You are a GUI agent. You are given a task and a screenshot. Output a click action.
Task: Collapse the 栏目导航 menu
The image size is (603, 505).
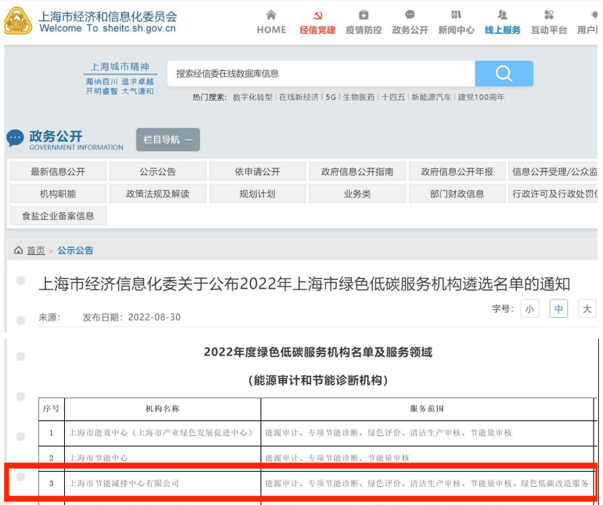click(x=167, y=140)
